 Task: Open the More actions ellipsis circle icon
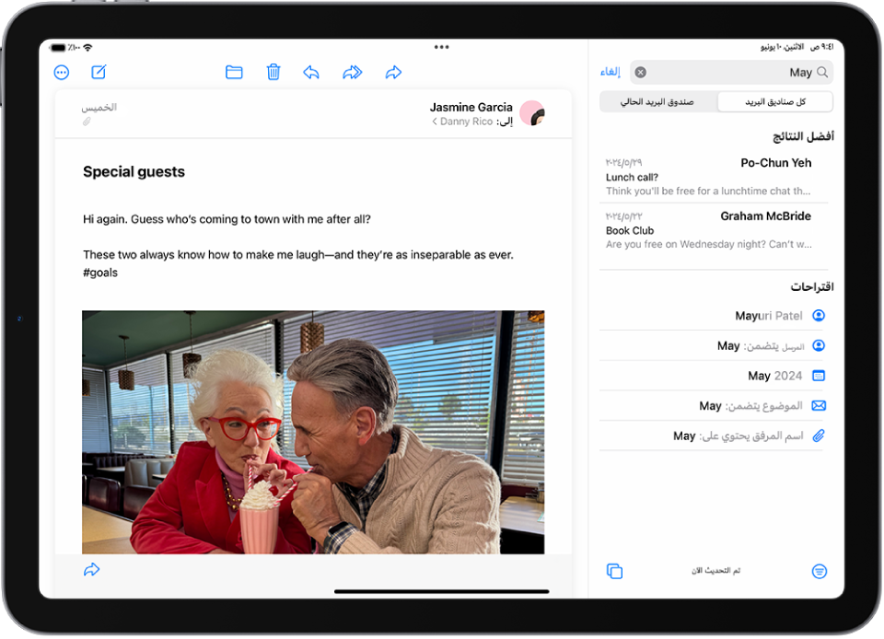click(x=62, y=72)
